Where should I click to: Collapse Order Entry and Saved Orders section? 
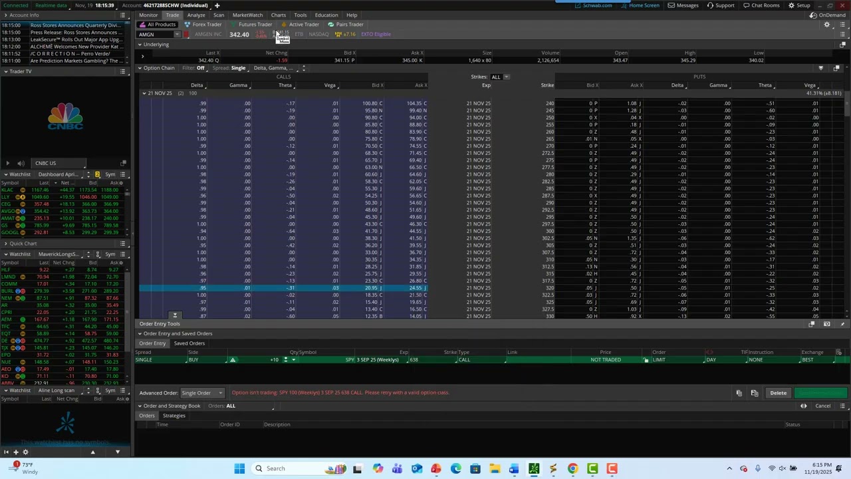(x=140, y=334)
